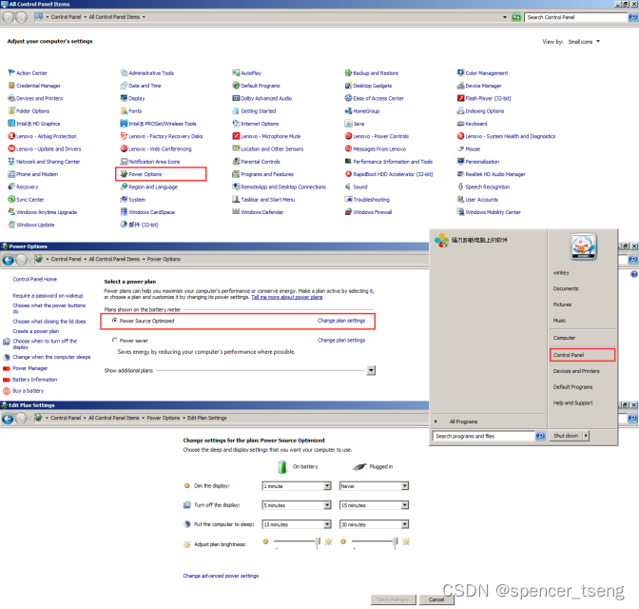Select Power saver plan radio button
The image size is (639, 609).
115,340
